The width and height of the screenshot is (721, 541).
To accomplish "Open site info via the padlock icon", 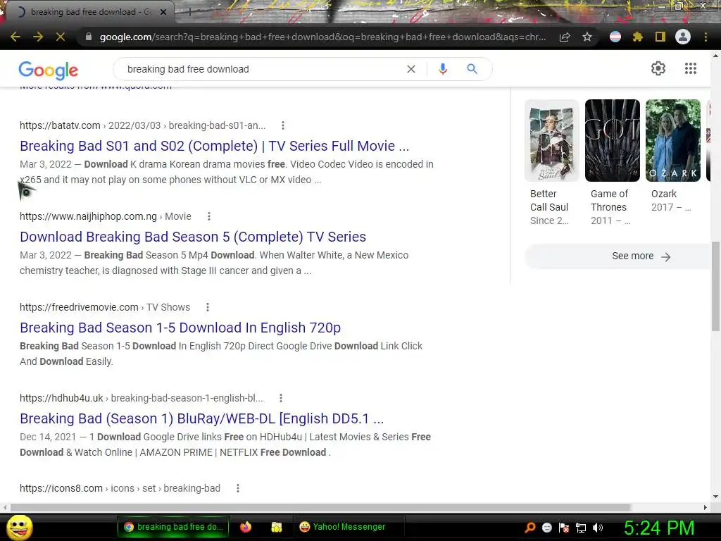I will 89,37.
